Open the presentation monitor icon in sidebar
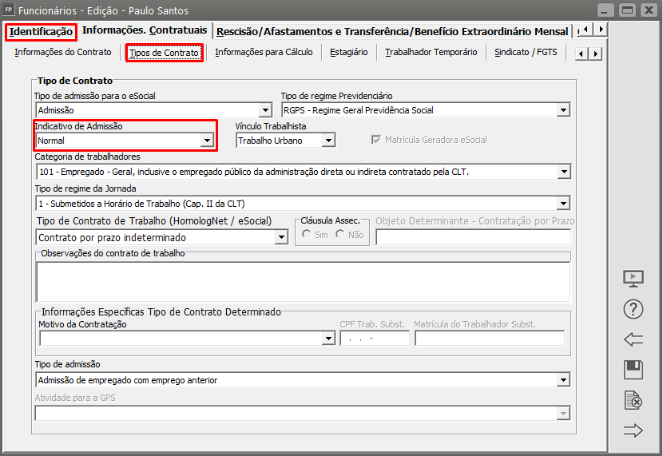The width and height of the screenshot is (663, 456). 633,279
